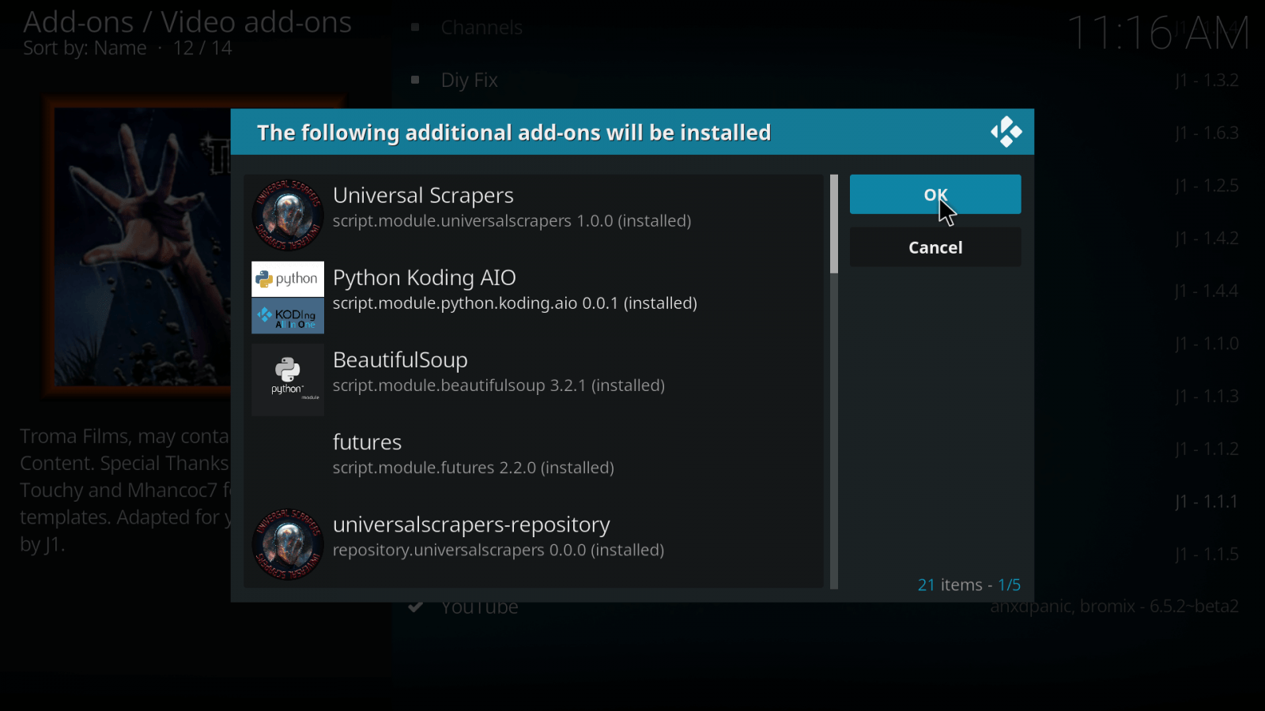Click the Kodi logo in the dialog header
This screenshot has width=1265, height=711.
tap(1006, 132)
